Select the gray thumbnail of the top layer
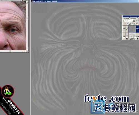The width and height of the screenshot is (139, 115). click(x=132, y=29)
